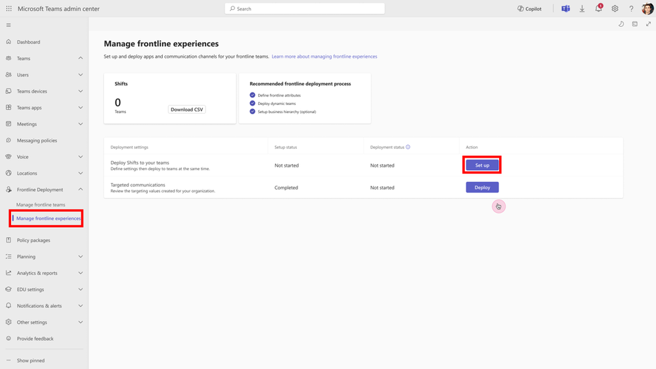Screen dimensions: 656x369
Task: Expand the Other settings chevron
Action: pos(80,322)
